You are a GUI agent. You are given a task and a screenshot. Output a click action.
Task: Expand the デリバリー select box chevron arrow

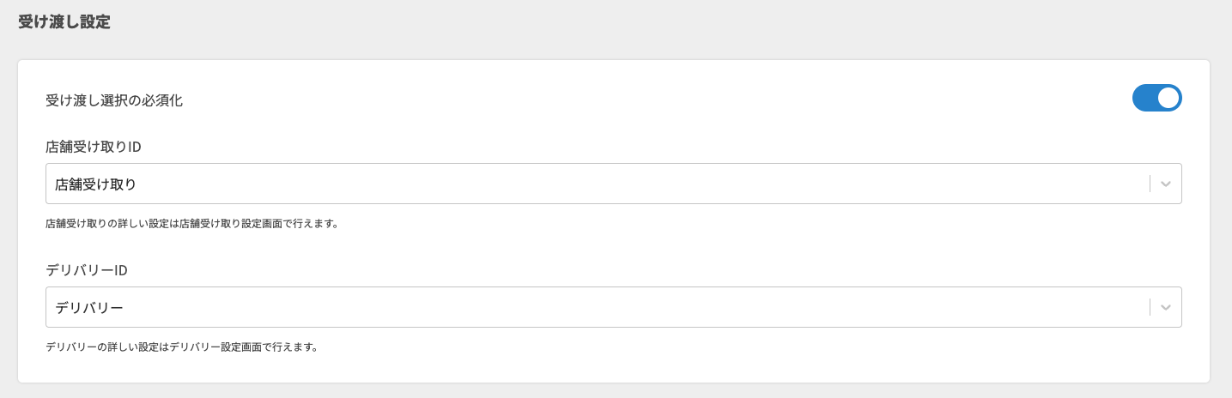coord(1165,307)
